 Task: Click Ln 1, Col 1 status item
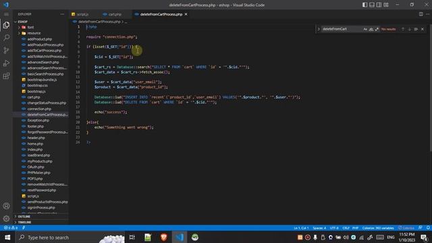point(301,228)
